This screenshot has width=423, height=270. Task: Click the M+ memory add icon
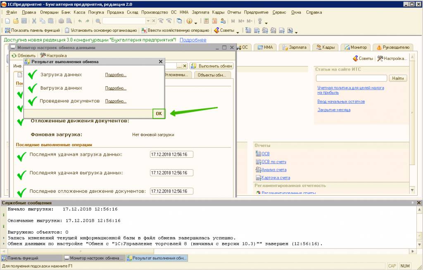pos(241,21)
